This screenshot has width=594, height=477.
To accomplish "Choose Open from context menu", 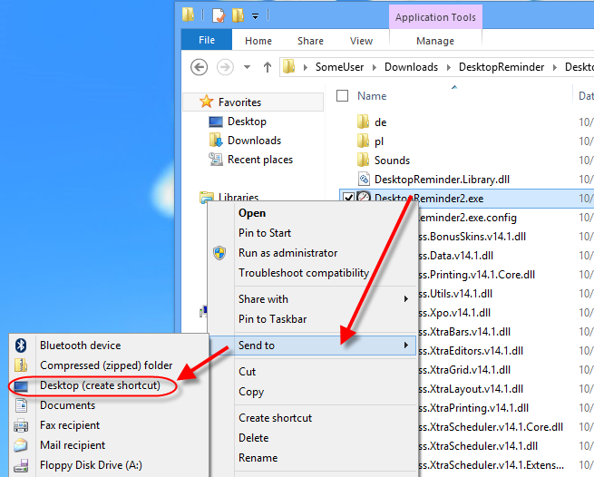I will click(252, 213).
